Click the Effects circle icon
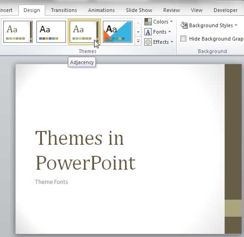Image resolution: width=244 pixels, height=237 pixels. pyautogui.click(x=148, y=42)
